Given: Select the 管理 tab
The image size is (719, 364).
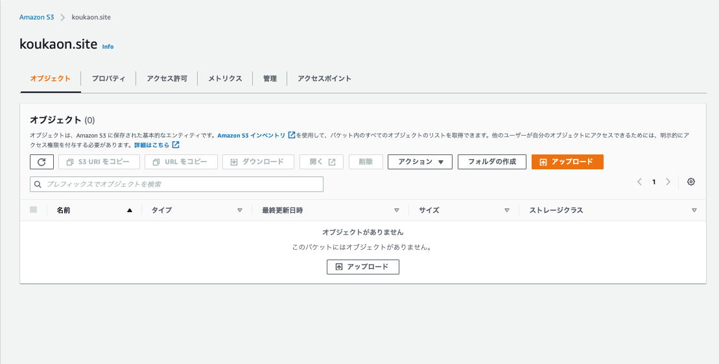Looking at the screenshot, I should [x=270, y=79].
